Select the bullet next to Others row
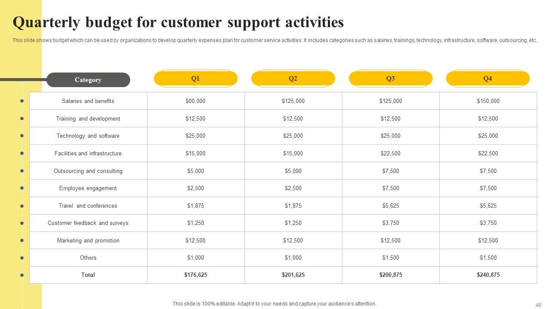Screen dimensions: 550x309 click(x=22, y=258)
